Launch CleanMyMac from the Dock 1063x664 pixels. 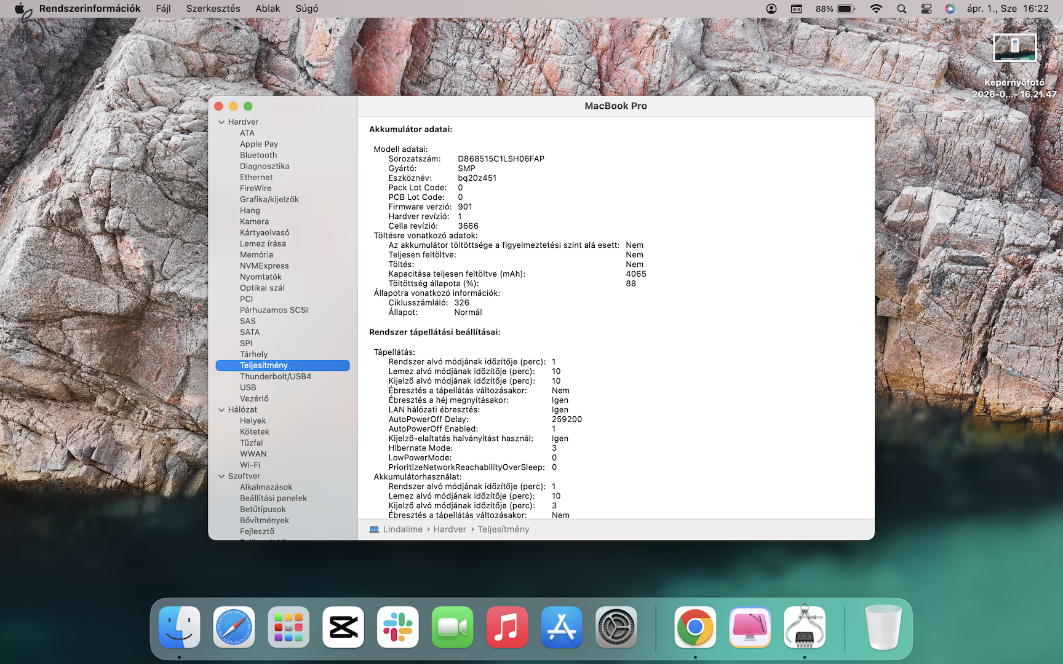(x=750, y=628)
